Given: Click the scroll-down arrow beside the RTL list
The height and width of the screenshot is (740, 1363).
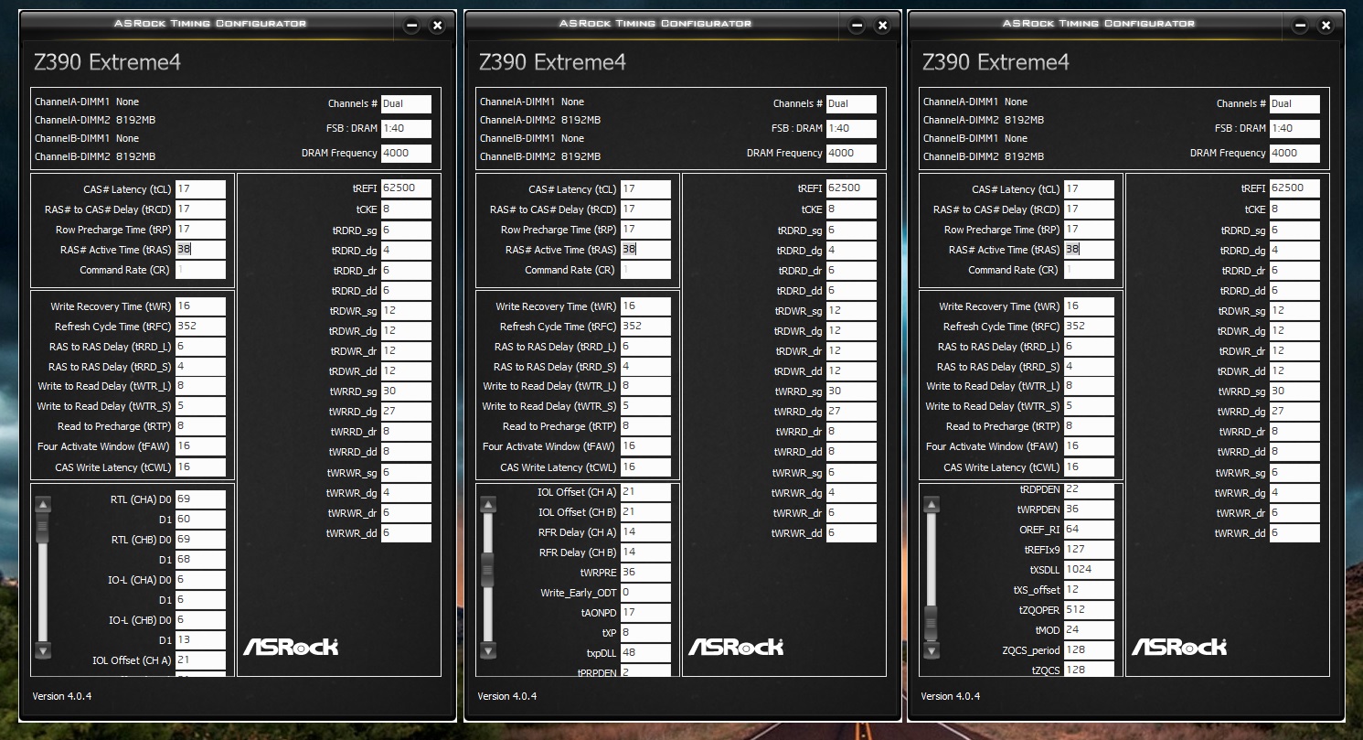Looking at the screenshot, I should coord(43,650).
